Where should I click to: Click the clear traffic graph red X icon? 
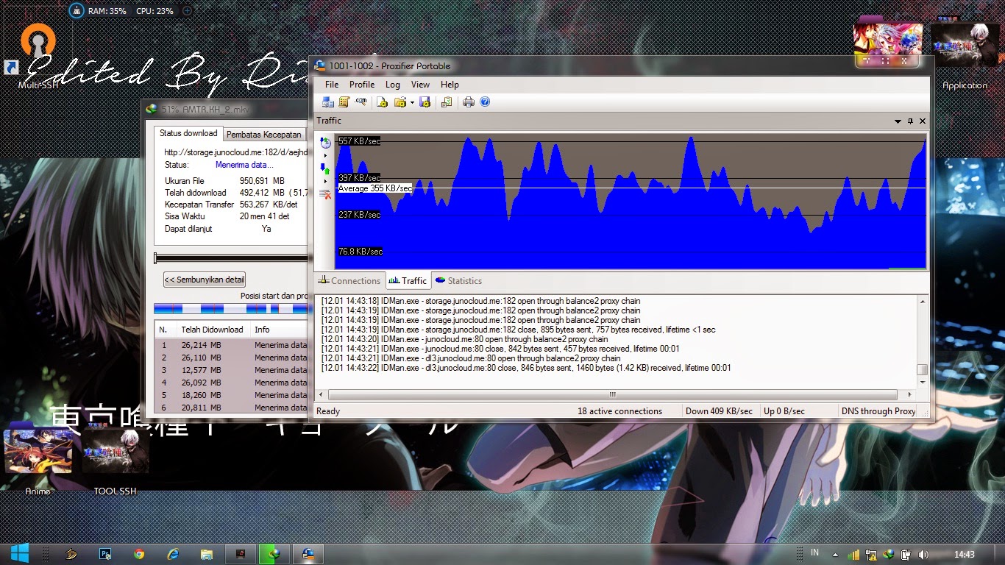pyautogui.click(x=325, y=194)
